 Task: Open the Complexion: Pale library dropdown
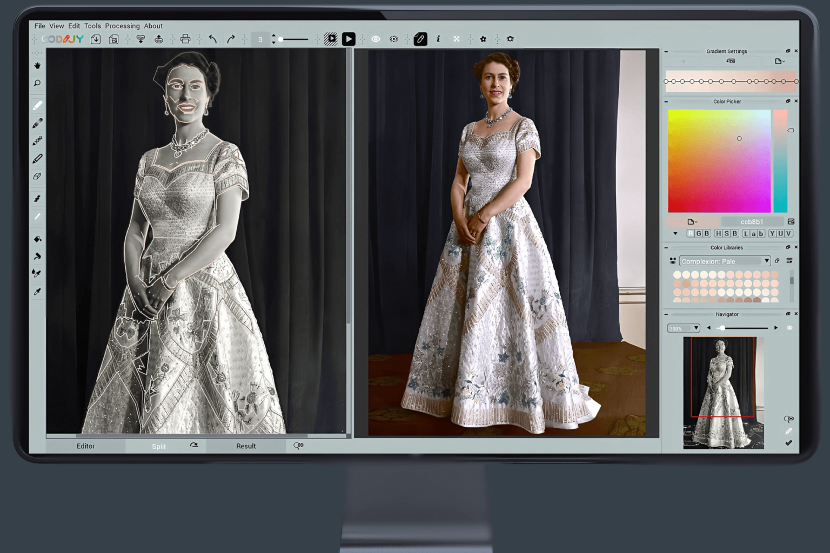[767, 261]
